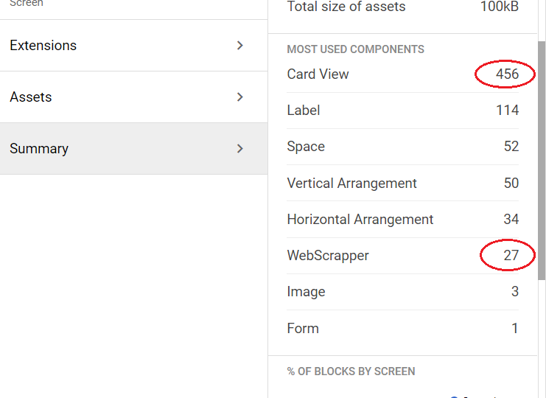The height and width of the screenshot is (398, 546).
Task: Select the Form component entry
Action: 303,329
